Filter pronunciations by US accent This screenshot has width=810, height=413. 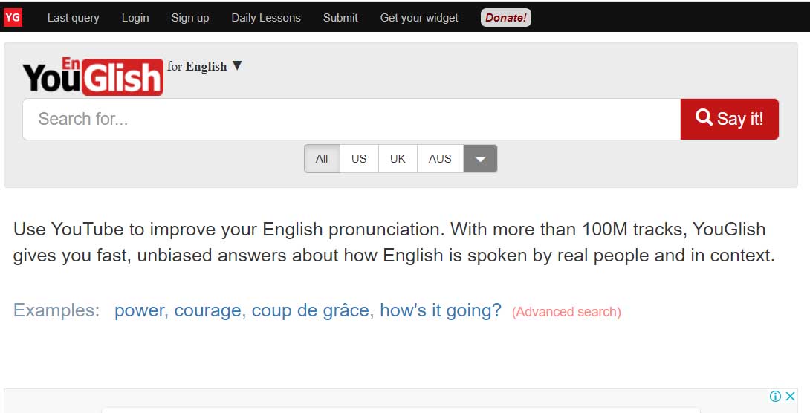point(359,158)
